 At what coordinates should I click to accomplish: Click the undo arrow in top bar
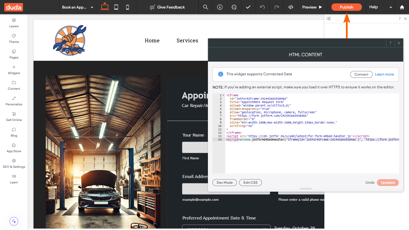(262, 7)
